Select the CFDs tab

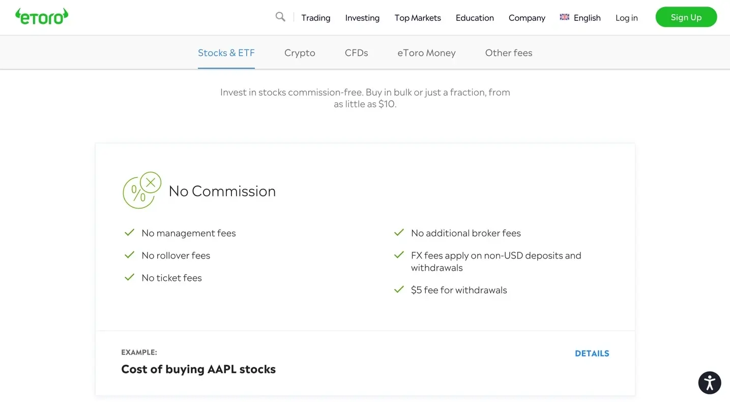(x=356, y=53)
